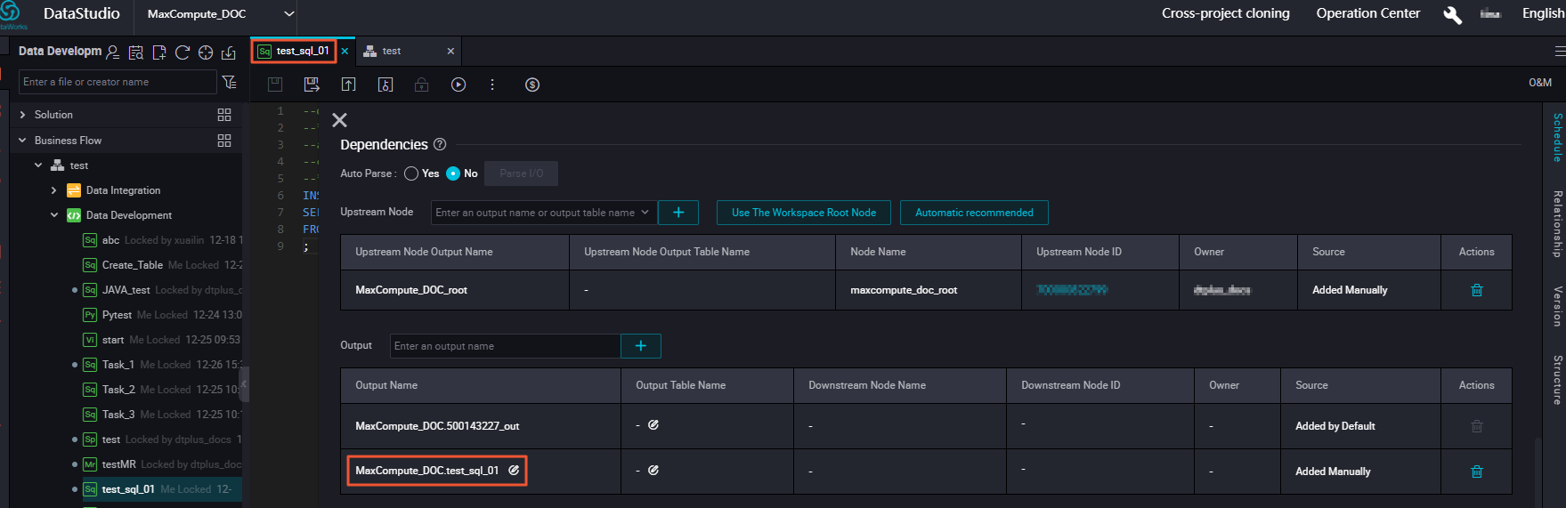Click the Save icon in editor toolbar
1566x508 pixels.
275,85
